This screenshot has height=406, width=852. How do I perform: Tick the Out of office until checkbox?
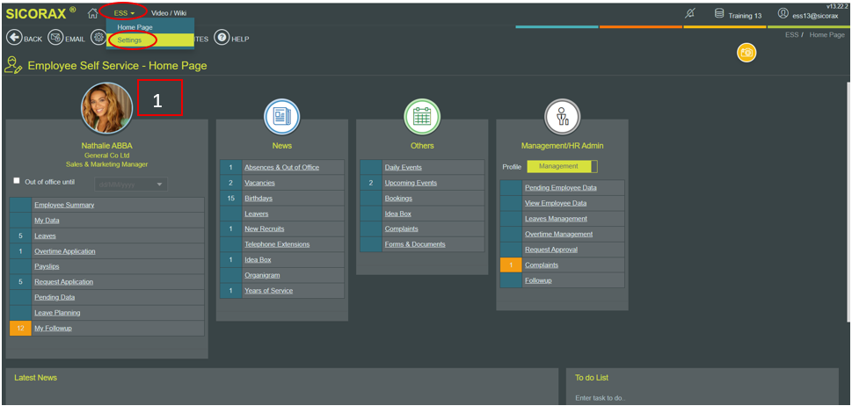click(x=17, y=181)
